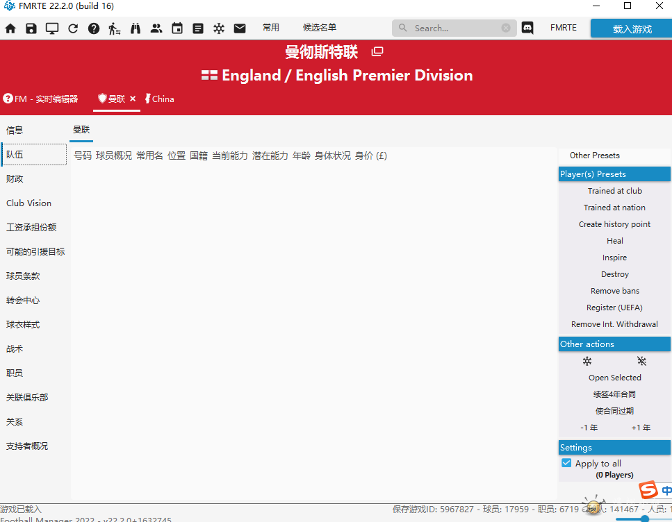The width and height of the screenshot is (672, 522).
Task: Toggle the Apply to all checkbox
Action: click(x=566, y=463)
